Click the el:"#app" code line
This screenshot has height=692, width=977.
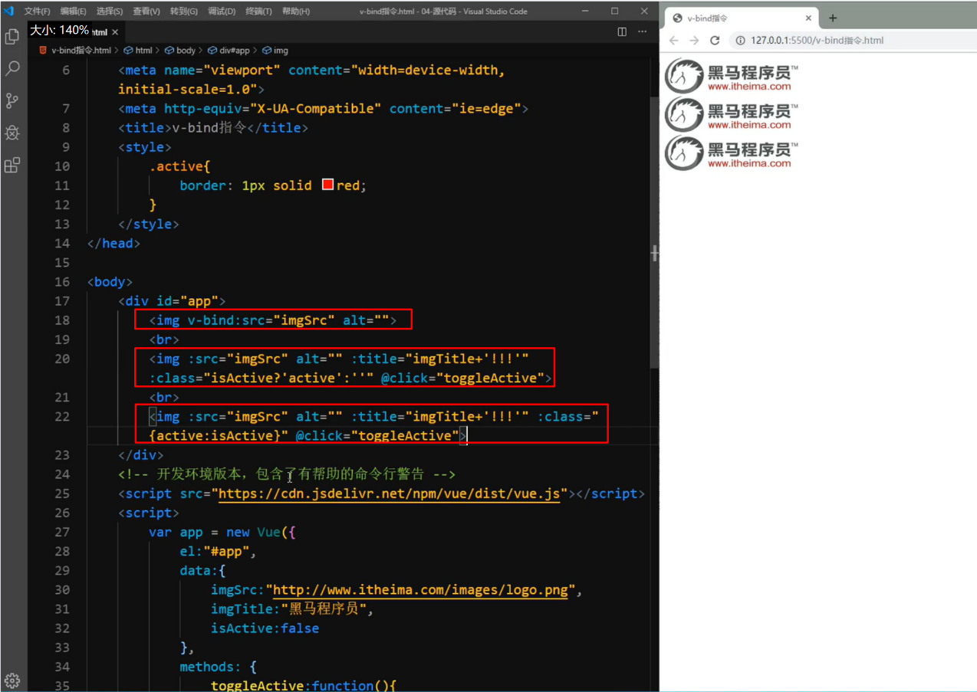click(x=218, y=551)
